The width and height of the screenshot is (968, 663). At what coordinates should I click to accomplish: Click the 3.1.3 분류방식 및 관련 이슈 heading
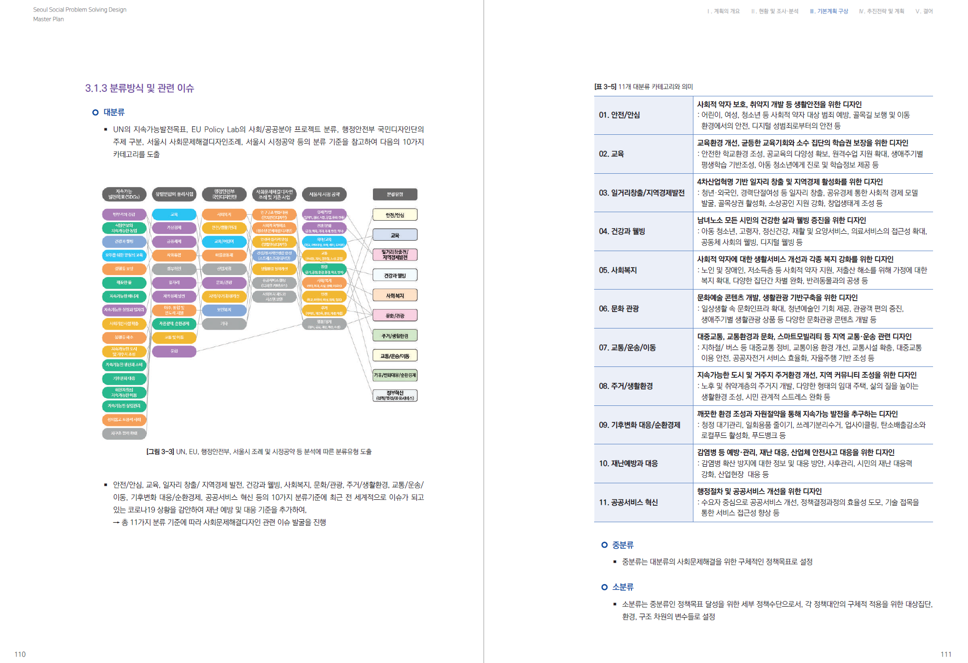[x=139, y=88]
